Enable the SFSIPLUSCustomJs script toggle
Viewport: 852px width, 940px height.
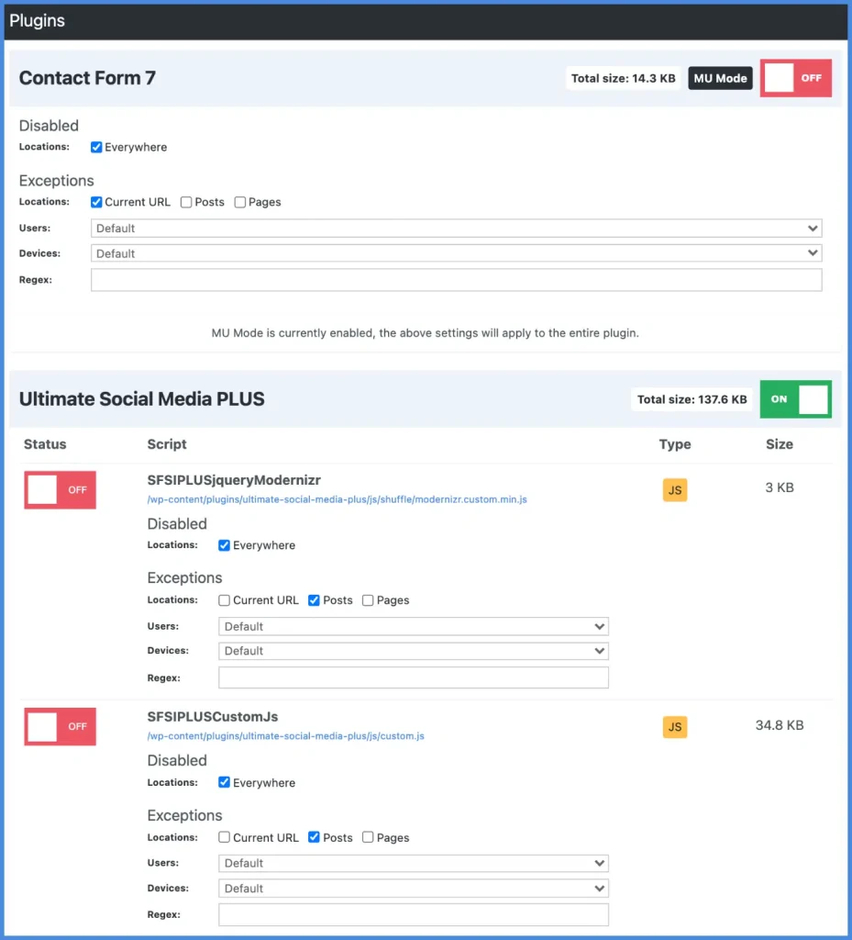pyautogui.click(x=60, y=726)
